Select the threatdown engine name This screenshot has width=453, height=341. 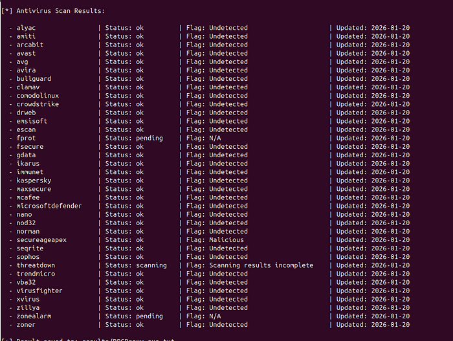coord(36,265)
